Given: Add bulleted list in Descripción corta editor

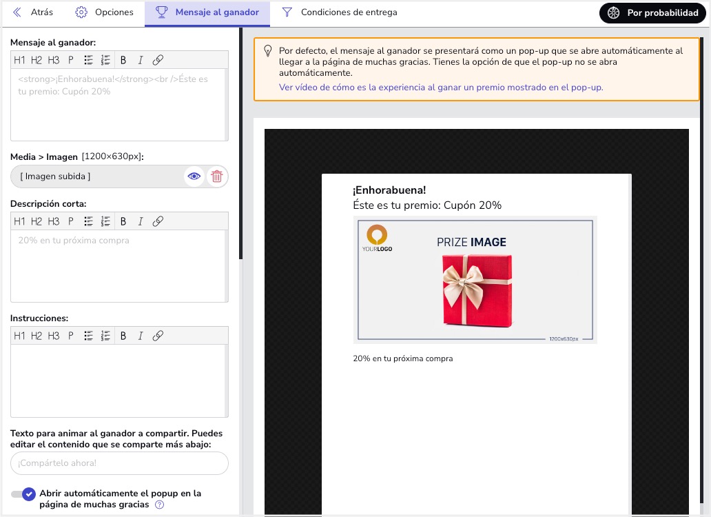Looking at the screenshot, I should [x=88, y=221].
